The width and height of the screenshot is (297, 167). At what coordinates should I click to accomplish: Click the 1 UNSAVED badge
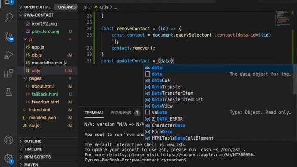coord(66,7)
